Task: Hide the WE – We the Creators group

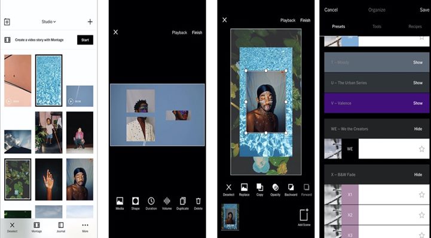Action: coord(418,129)
